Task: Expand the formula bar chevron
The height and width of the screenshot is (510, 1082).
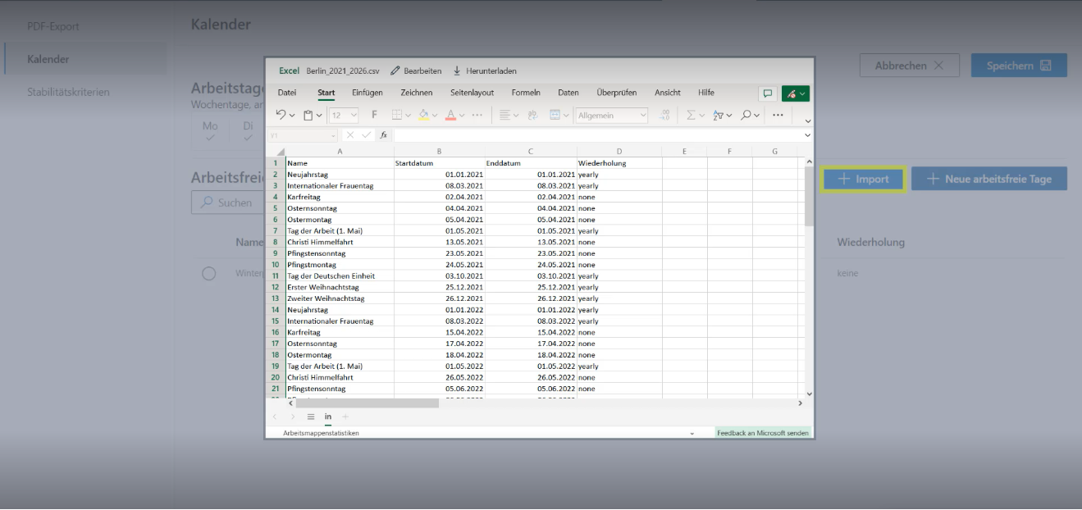Action: point(807,135)
